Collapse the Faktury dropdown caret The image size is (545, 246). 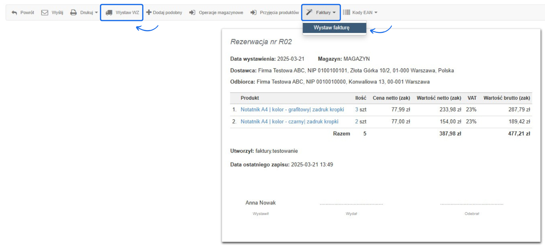(334, 12)
